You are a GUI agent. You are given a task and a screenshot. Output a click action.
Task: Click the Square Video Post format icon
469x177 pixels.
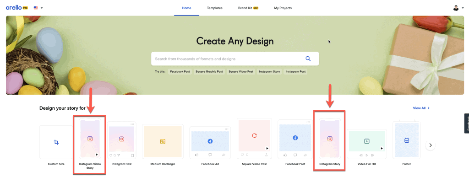[x=254, y=136]
